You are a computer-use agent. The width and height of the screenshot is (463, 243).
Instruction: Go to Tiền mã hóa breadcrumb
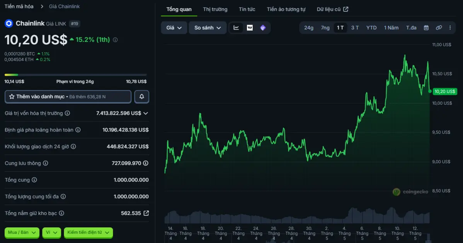click(x=19, y=6)
